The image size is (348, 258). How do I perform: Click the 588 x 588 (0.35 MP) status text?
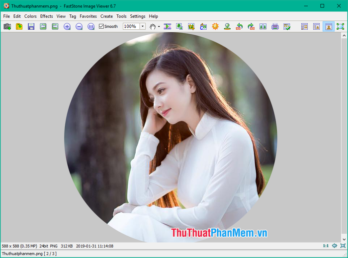pos(19,246)
